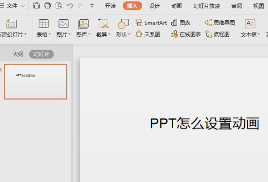Open Print Preview icon
268x182 pixels.
click(x=59, y=6)
